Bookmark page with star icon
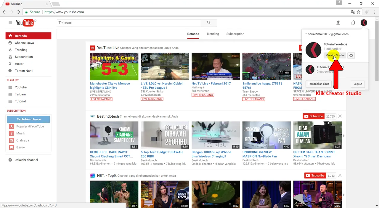The width and height of the screenshot is (379, 208). (x=359, y=12)
